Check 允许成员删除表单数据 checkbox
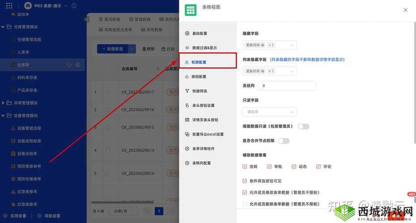The height and width of the screenshot is (223, 416). [x=245, y=204]
